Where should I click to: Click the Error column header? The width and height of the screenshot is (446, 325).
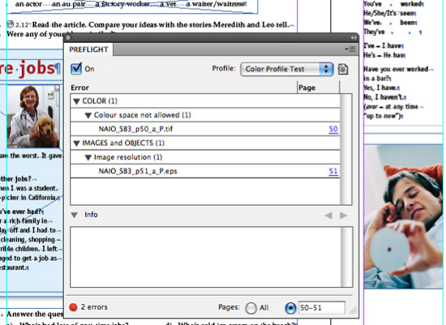[x=80, y=88]
